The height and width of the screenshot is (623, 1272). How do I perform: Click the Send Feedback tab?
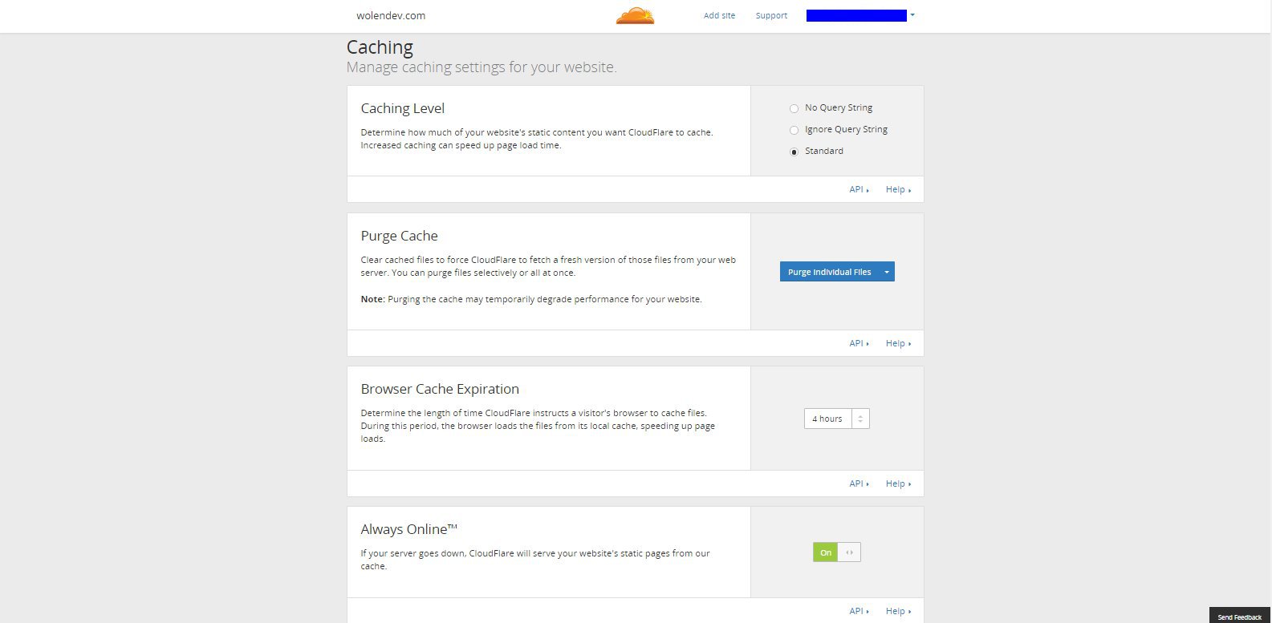click(x=1240, y=617)
